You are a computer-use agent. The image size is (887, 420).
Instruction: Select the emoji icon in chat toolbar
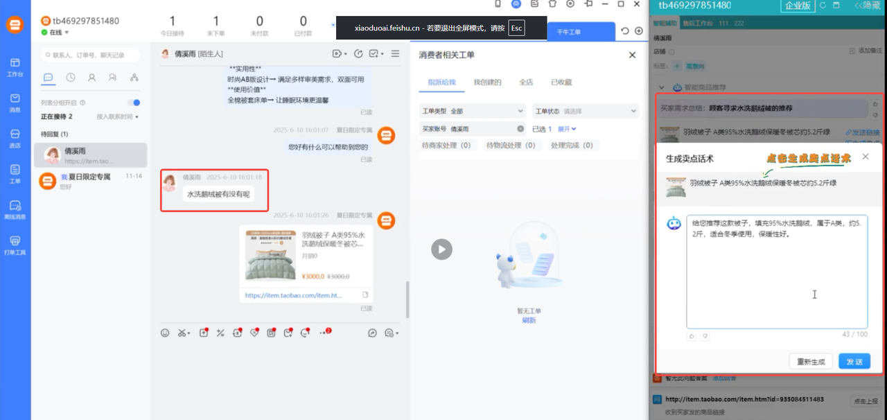tap(165, 333)
